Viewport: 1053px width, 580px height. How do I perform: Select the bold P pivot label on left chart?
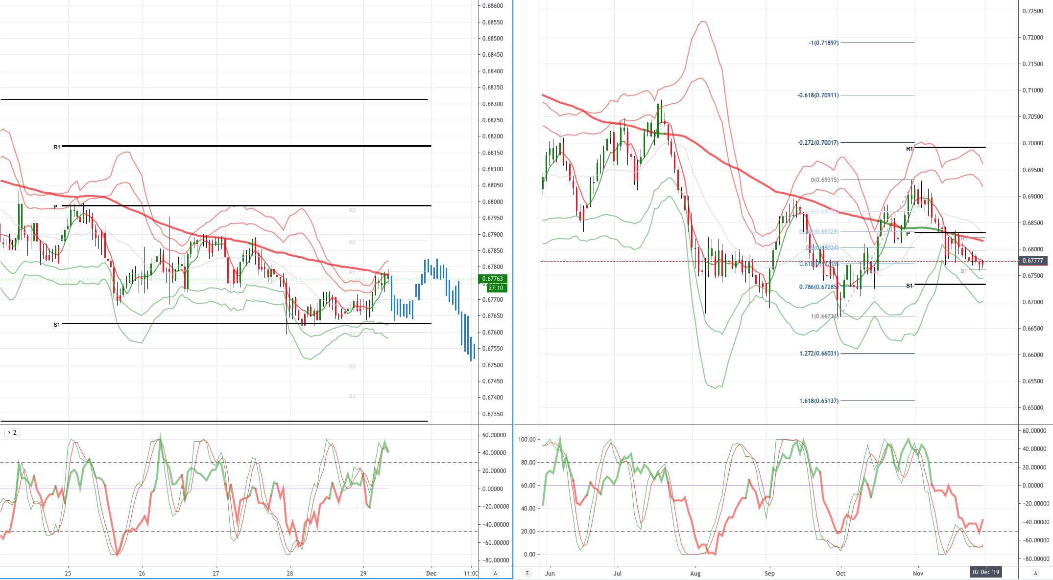point(55,207)
